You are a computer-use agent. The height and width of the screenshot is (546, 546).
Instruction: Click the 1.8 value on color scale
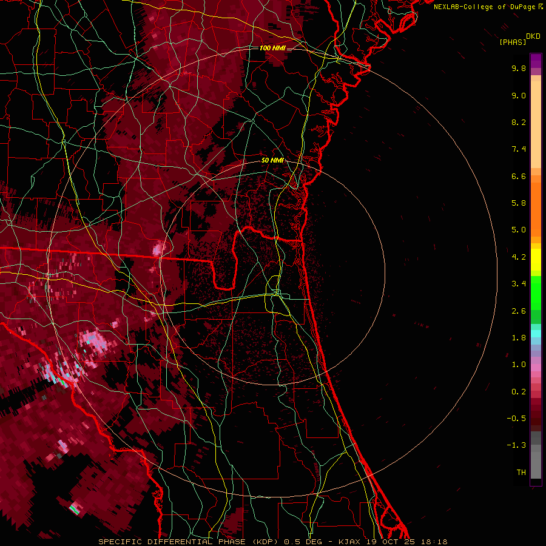[519, 338]
